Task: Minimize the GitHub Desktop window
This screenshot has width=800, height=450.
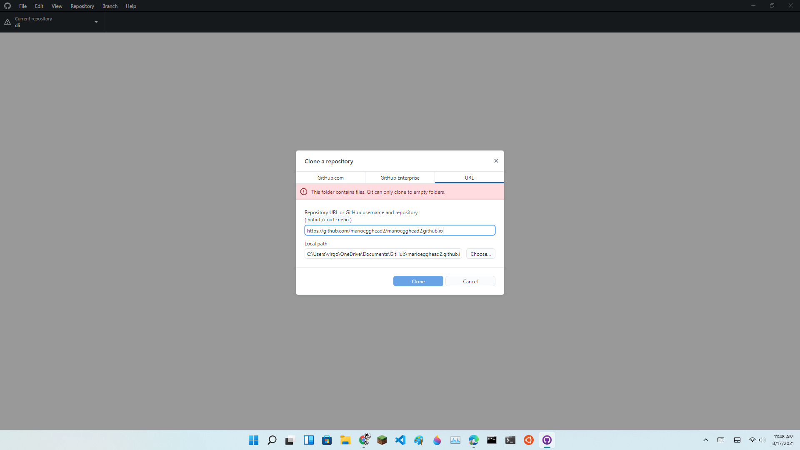Action: 753,6
